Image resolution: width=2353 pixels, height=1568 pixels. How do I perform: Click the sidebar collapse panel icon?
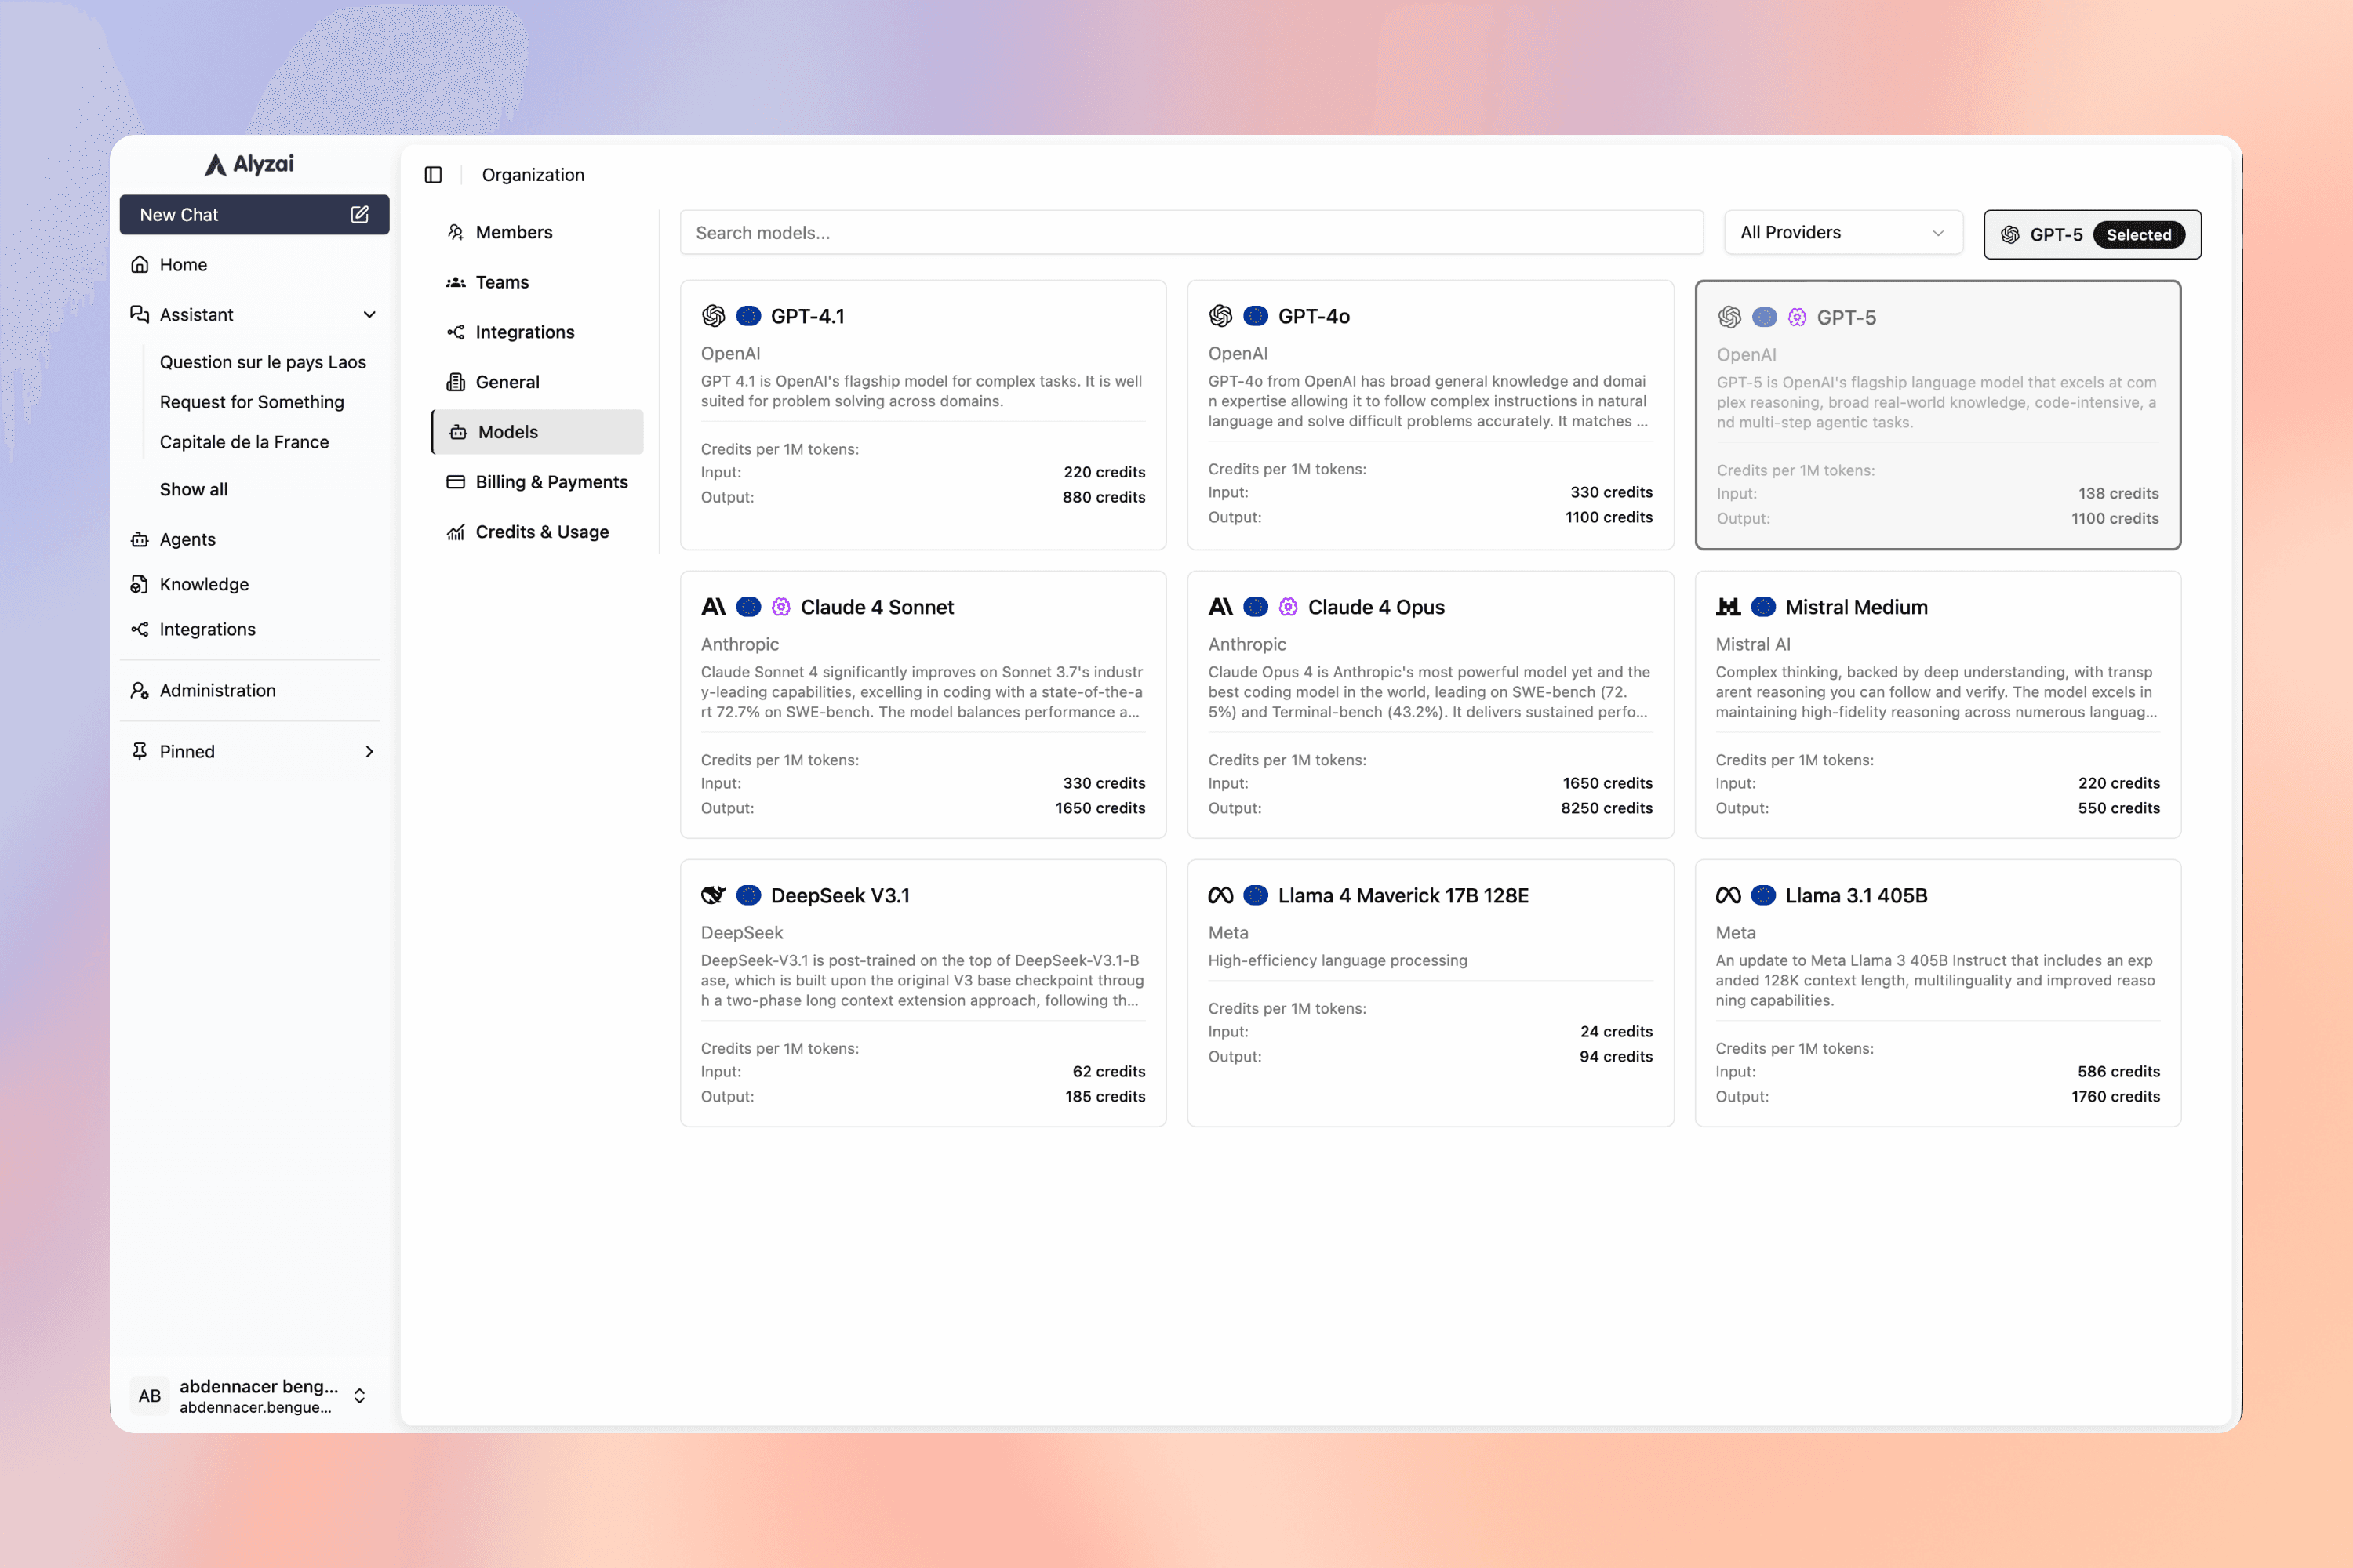[x=433, y=175]
